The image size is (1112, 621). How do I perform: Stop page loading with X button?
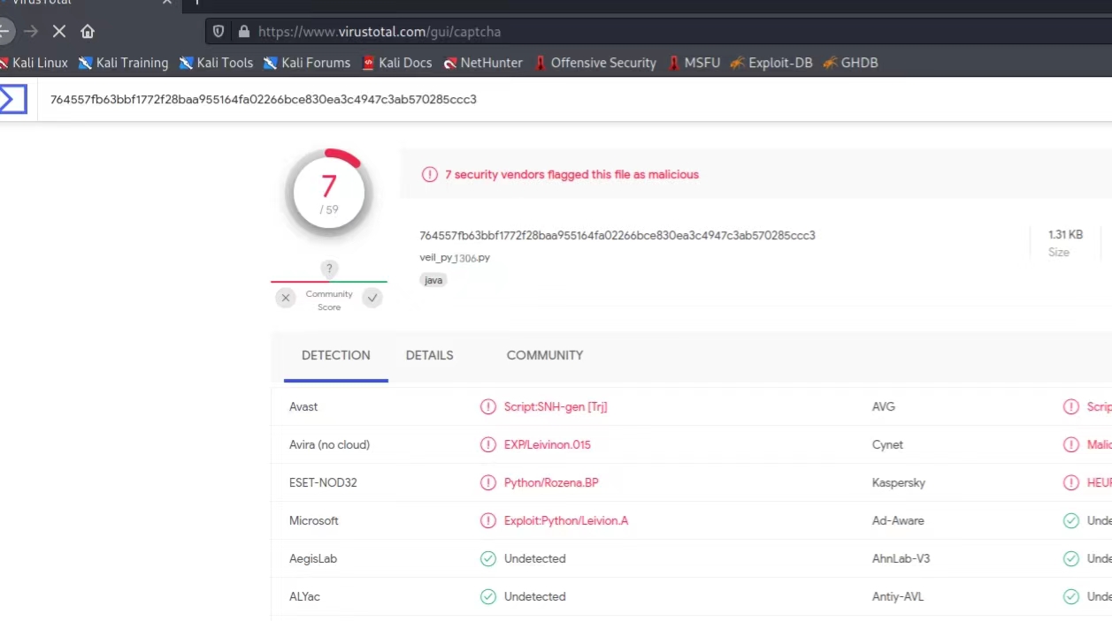pyautogui.click(x=59, y=31)
